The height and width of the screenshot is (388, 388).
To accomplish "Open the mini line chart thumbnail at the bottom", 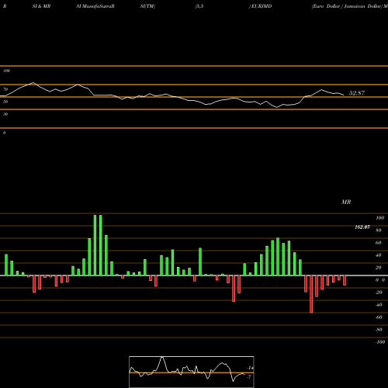I will (x=192, y=372).
